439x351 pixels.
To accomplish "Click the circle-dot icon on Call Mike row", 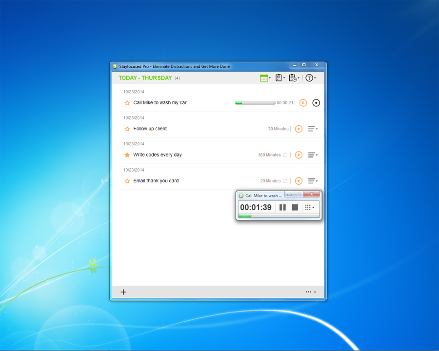I will (x=316, y=103).
